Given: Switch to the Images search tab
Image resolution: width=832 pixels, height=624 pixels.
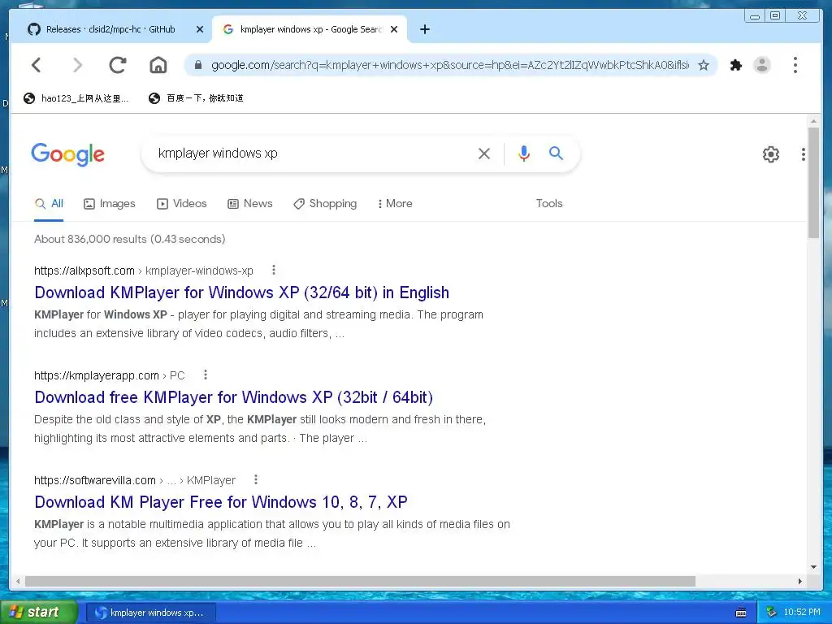Looking at the screenshot, I should [x=110, y=204].
